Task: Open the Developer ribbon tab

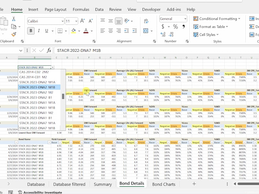Action: point(151,10)
